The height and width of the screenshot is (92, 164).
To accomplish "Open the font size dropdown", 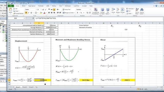I will (41, 9).
